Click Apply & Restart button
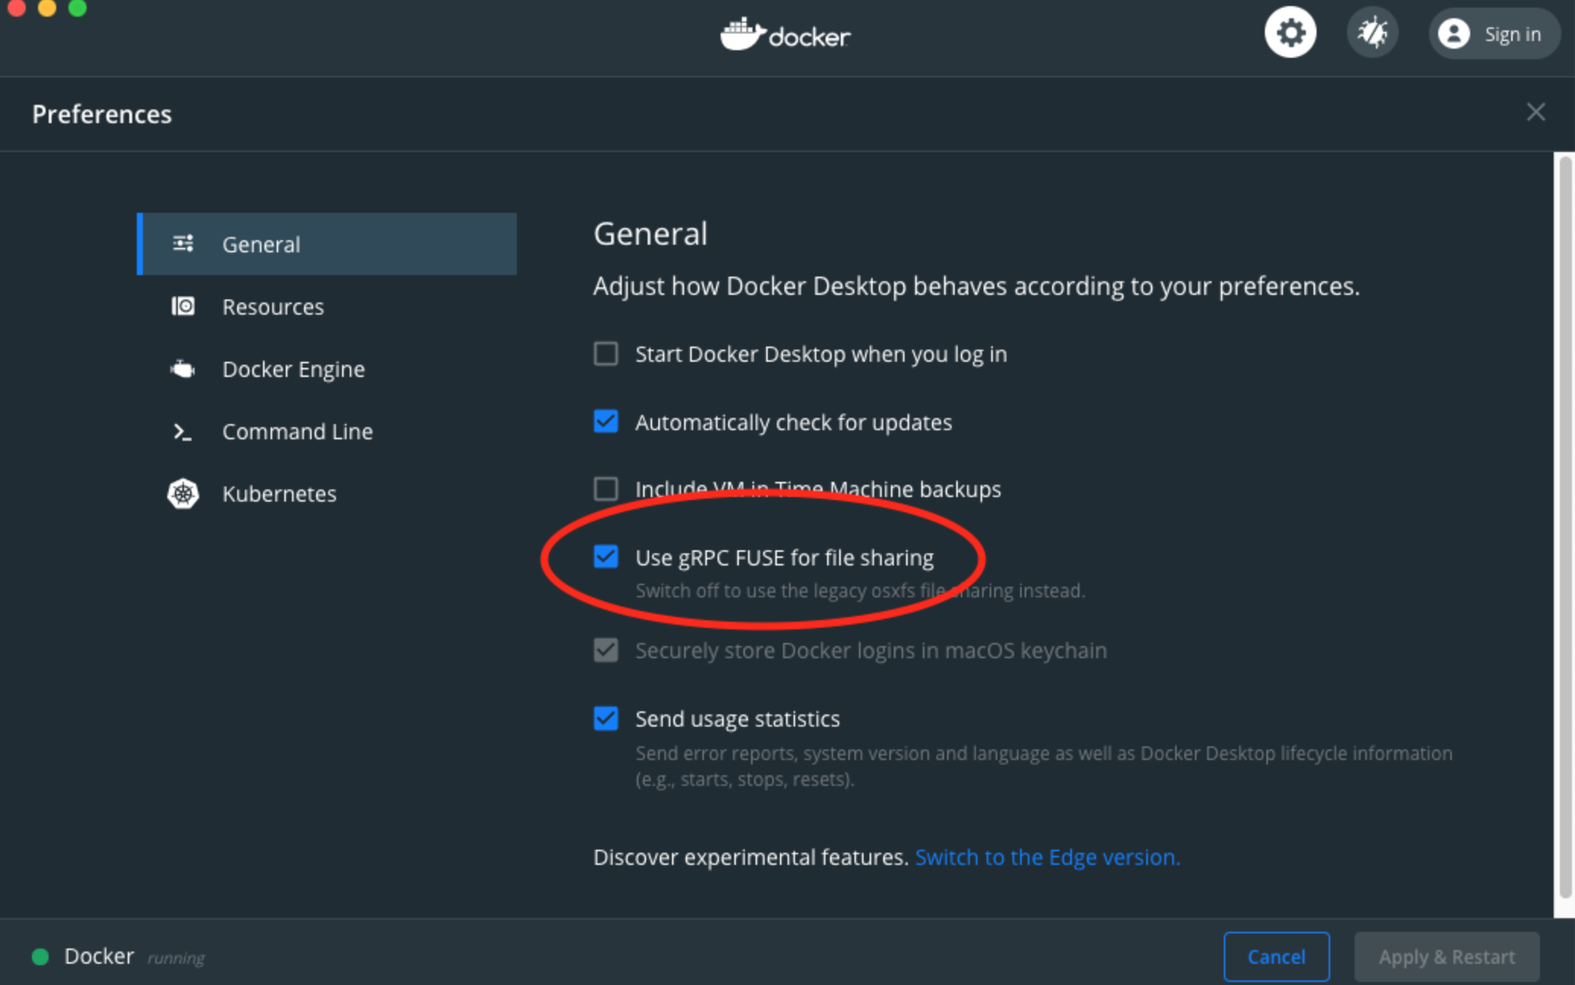Viewport: 1575px width, 985px height. pos(1447,956)
